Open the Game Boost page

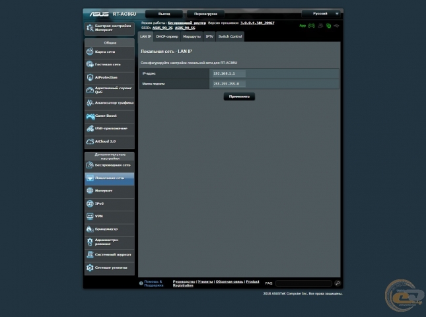tap(110, 116)
